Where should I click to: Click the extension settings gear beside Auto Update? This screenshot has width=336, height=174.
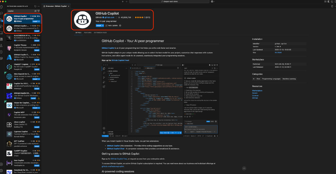[x=120, y=25]
